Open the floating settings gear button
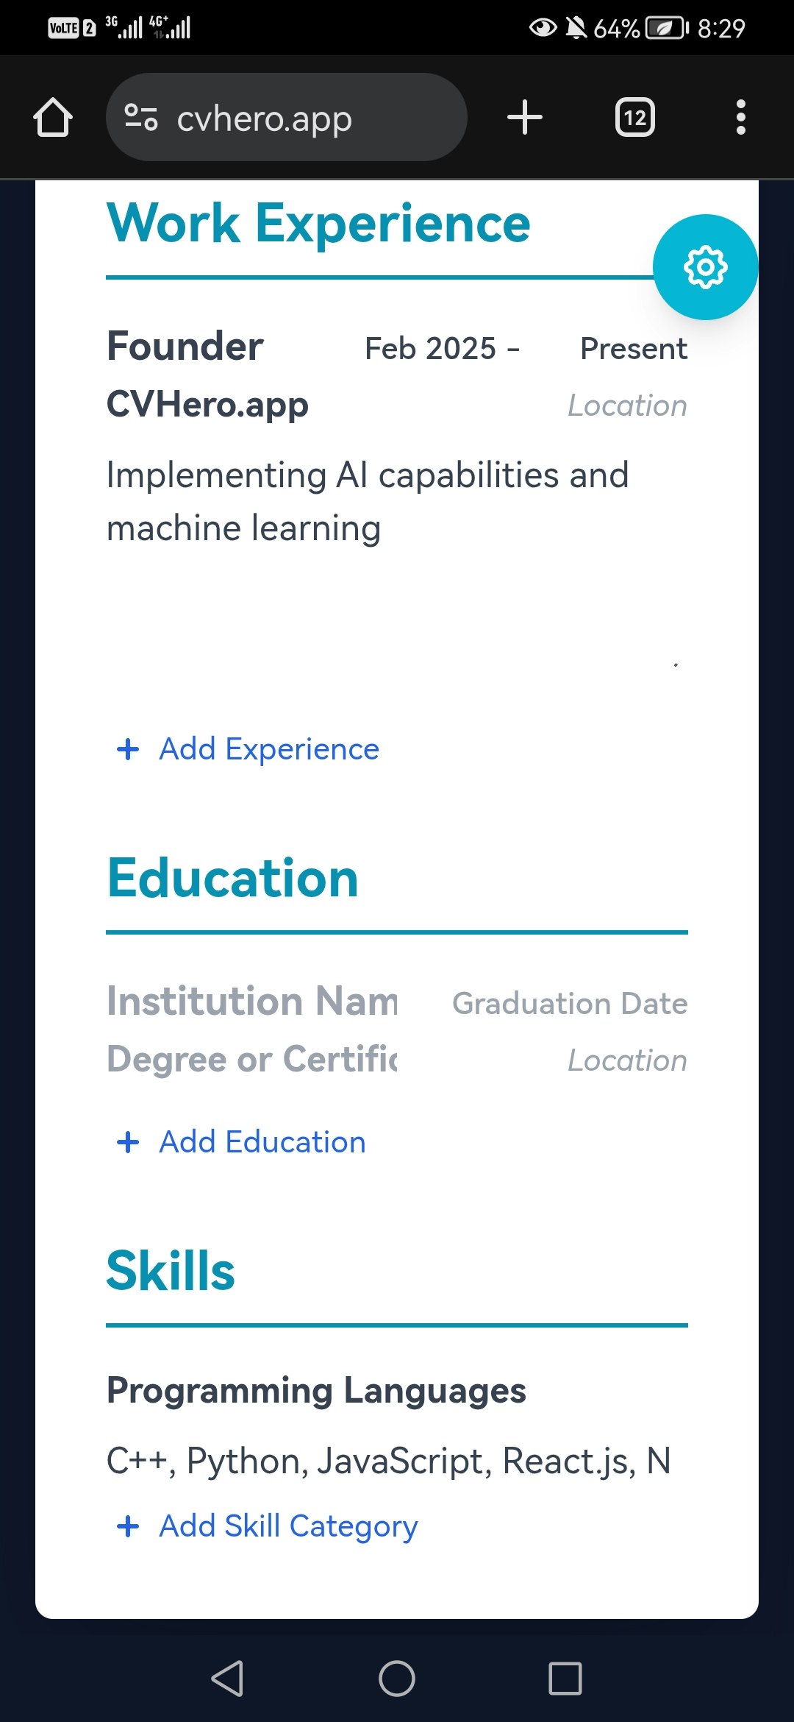794x1722 pixels. click(x=705, y=267)
